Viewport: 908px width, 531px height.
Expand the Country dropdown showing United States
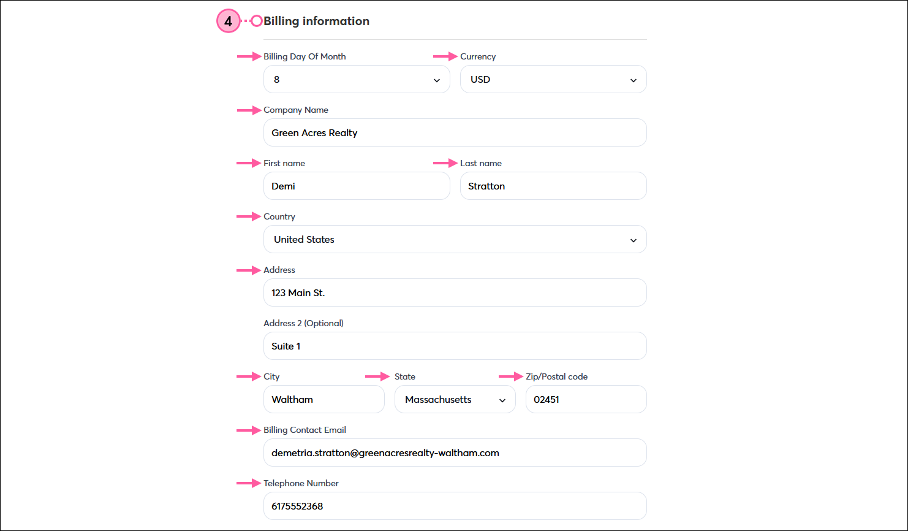(x=455, y=239)
